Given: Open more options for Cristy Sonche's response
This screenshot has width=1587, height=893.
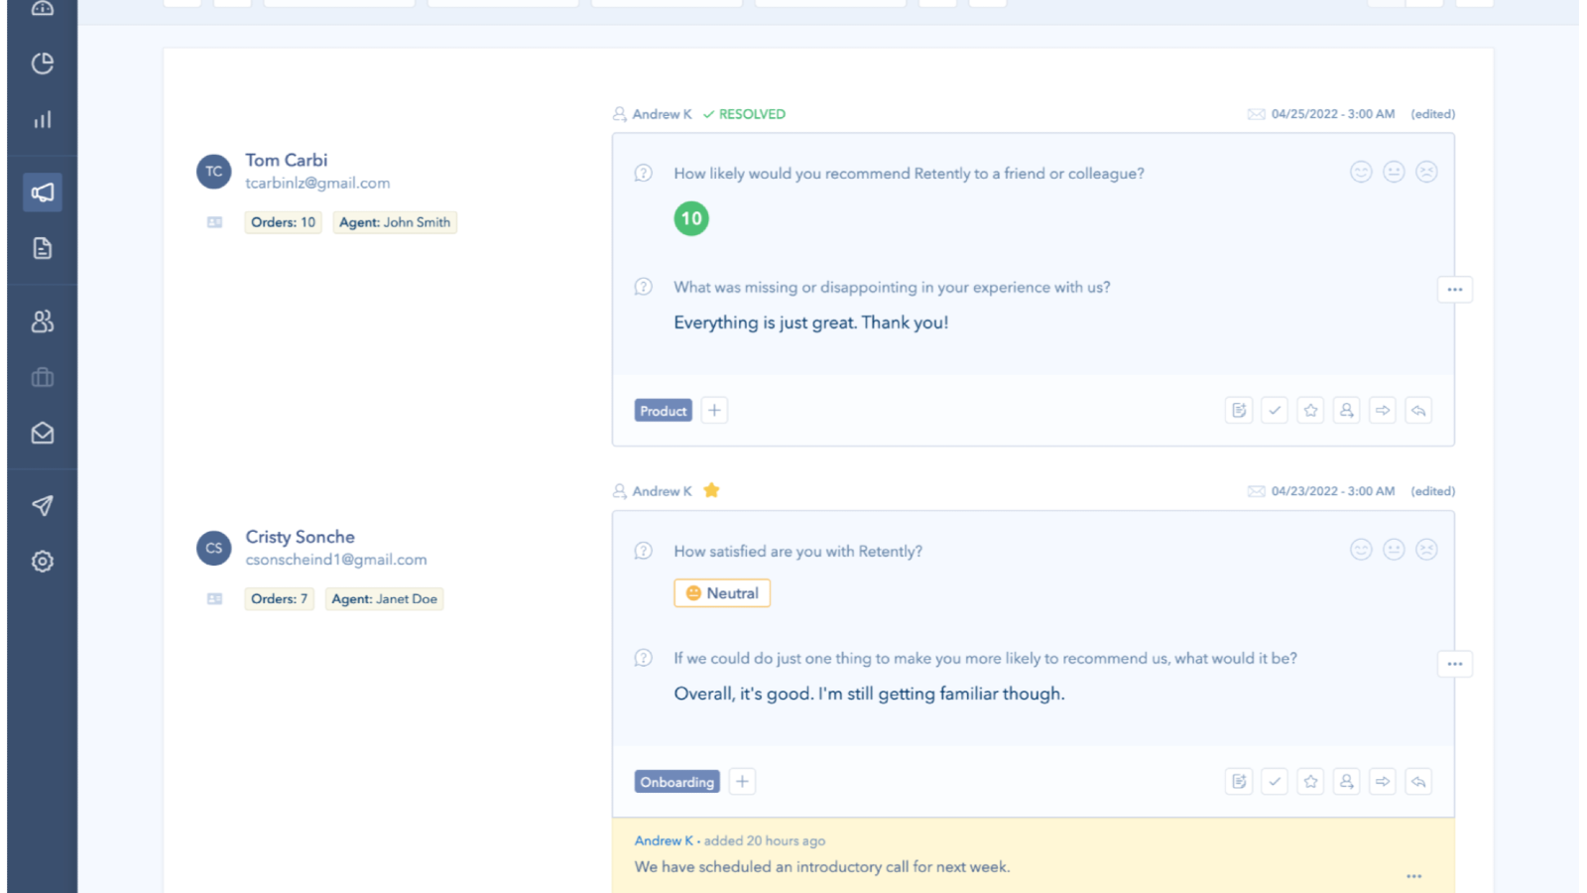Looking at the screenshot, I should point(1454,664).
